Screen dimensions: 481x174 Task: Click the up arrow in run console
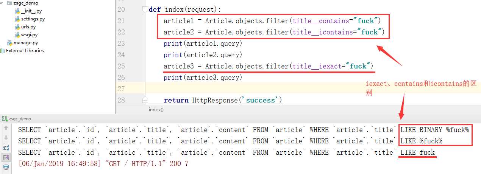pos(6,129)
